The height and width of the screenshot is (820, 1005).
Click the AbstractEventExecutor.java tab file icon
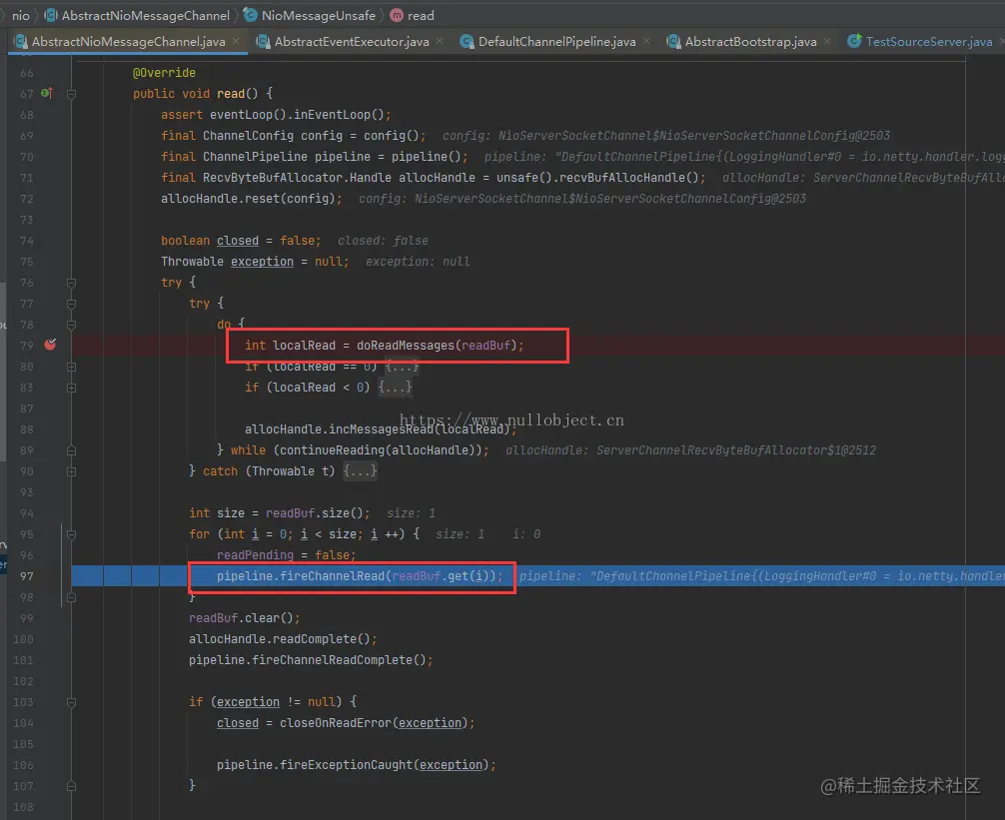point(263,42)
